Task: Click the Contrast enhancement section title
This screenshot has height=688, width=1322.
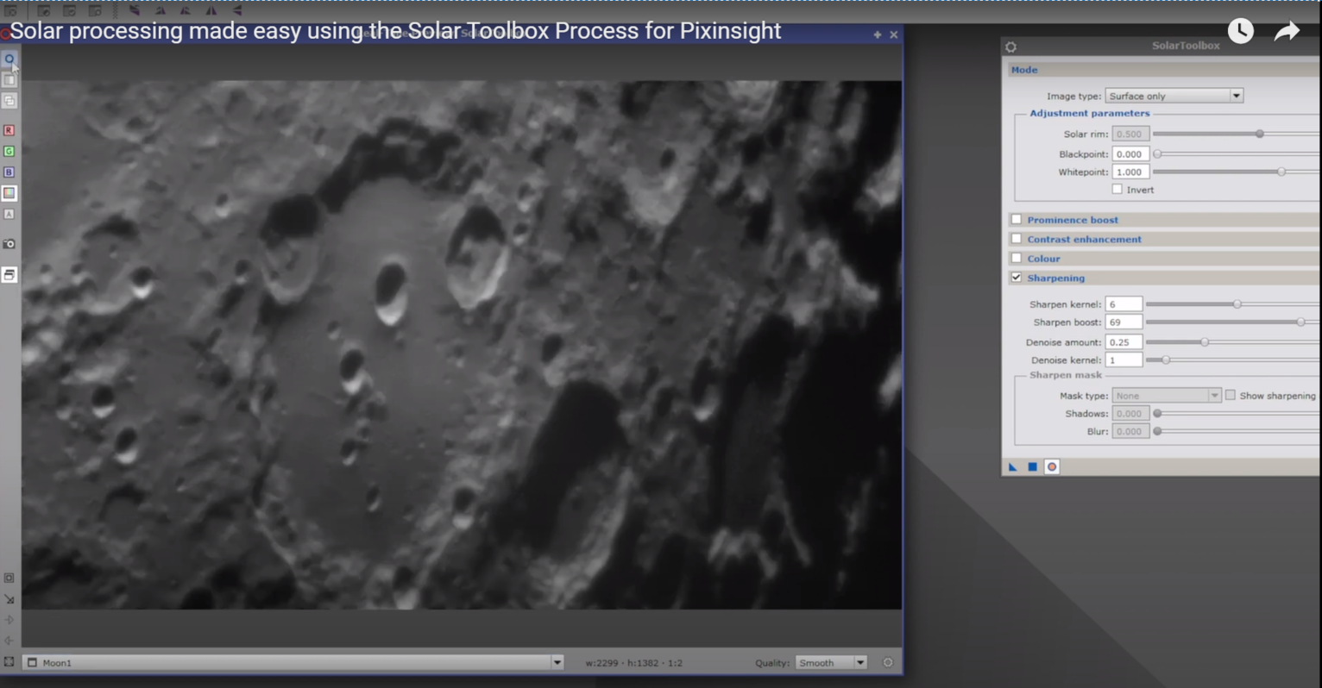Action: click(x=1084, y=239)
